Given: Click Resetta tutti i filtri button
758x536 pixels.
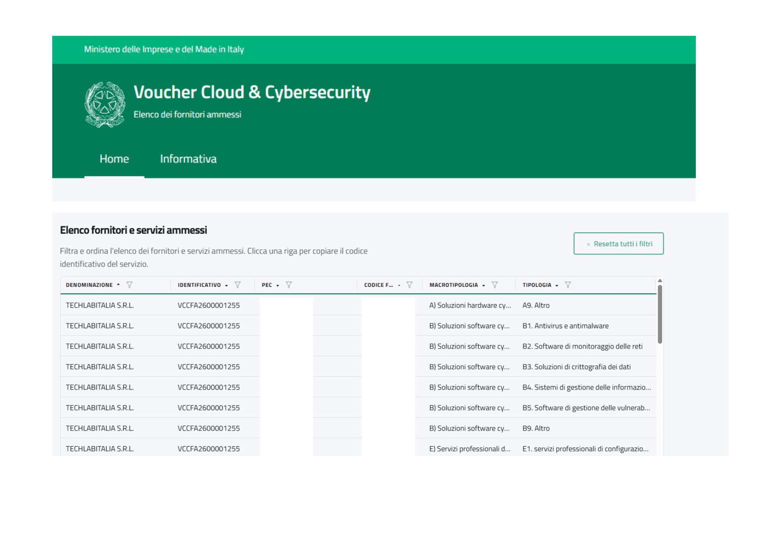Looking at the screenshot, I should 618,244.
